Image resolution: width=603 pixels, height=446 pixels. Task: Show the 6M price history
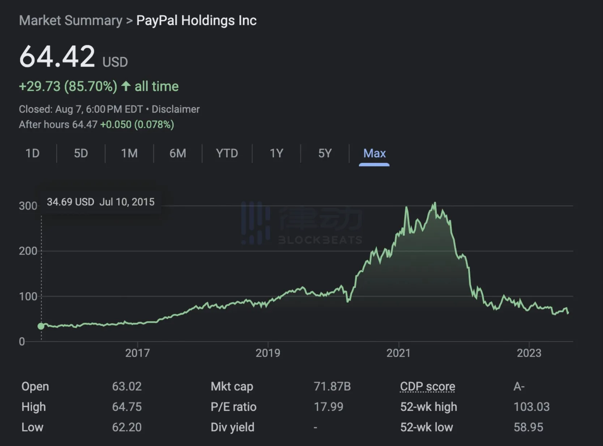(x=178, y=153)
